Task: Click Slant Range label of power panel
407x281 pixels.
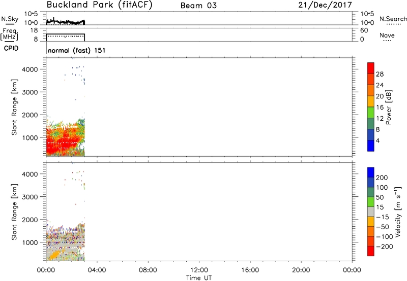Action: click(x=14, y=107)
